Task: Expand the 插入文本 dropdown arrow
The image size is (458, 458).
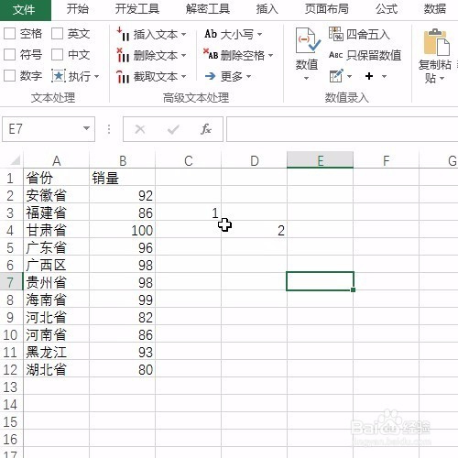Action: click(183, 34)
